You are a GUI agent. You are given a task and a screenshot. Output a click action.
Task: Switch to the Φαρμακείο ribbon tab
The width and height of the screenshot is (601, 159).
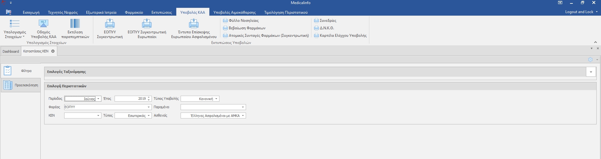tap(134, 12)
